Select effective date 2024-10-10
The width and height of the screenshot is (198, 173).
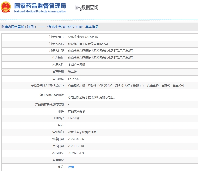tap(76, 146)
